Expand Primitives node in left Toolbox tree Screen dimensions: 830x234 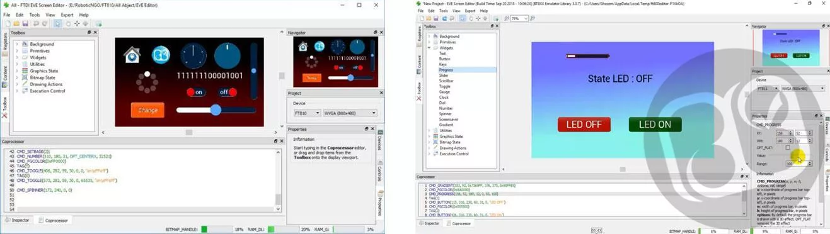click(17, 51)
